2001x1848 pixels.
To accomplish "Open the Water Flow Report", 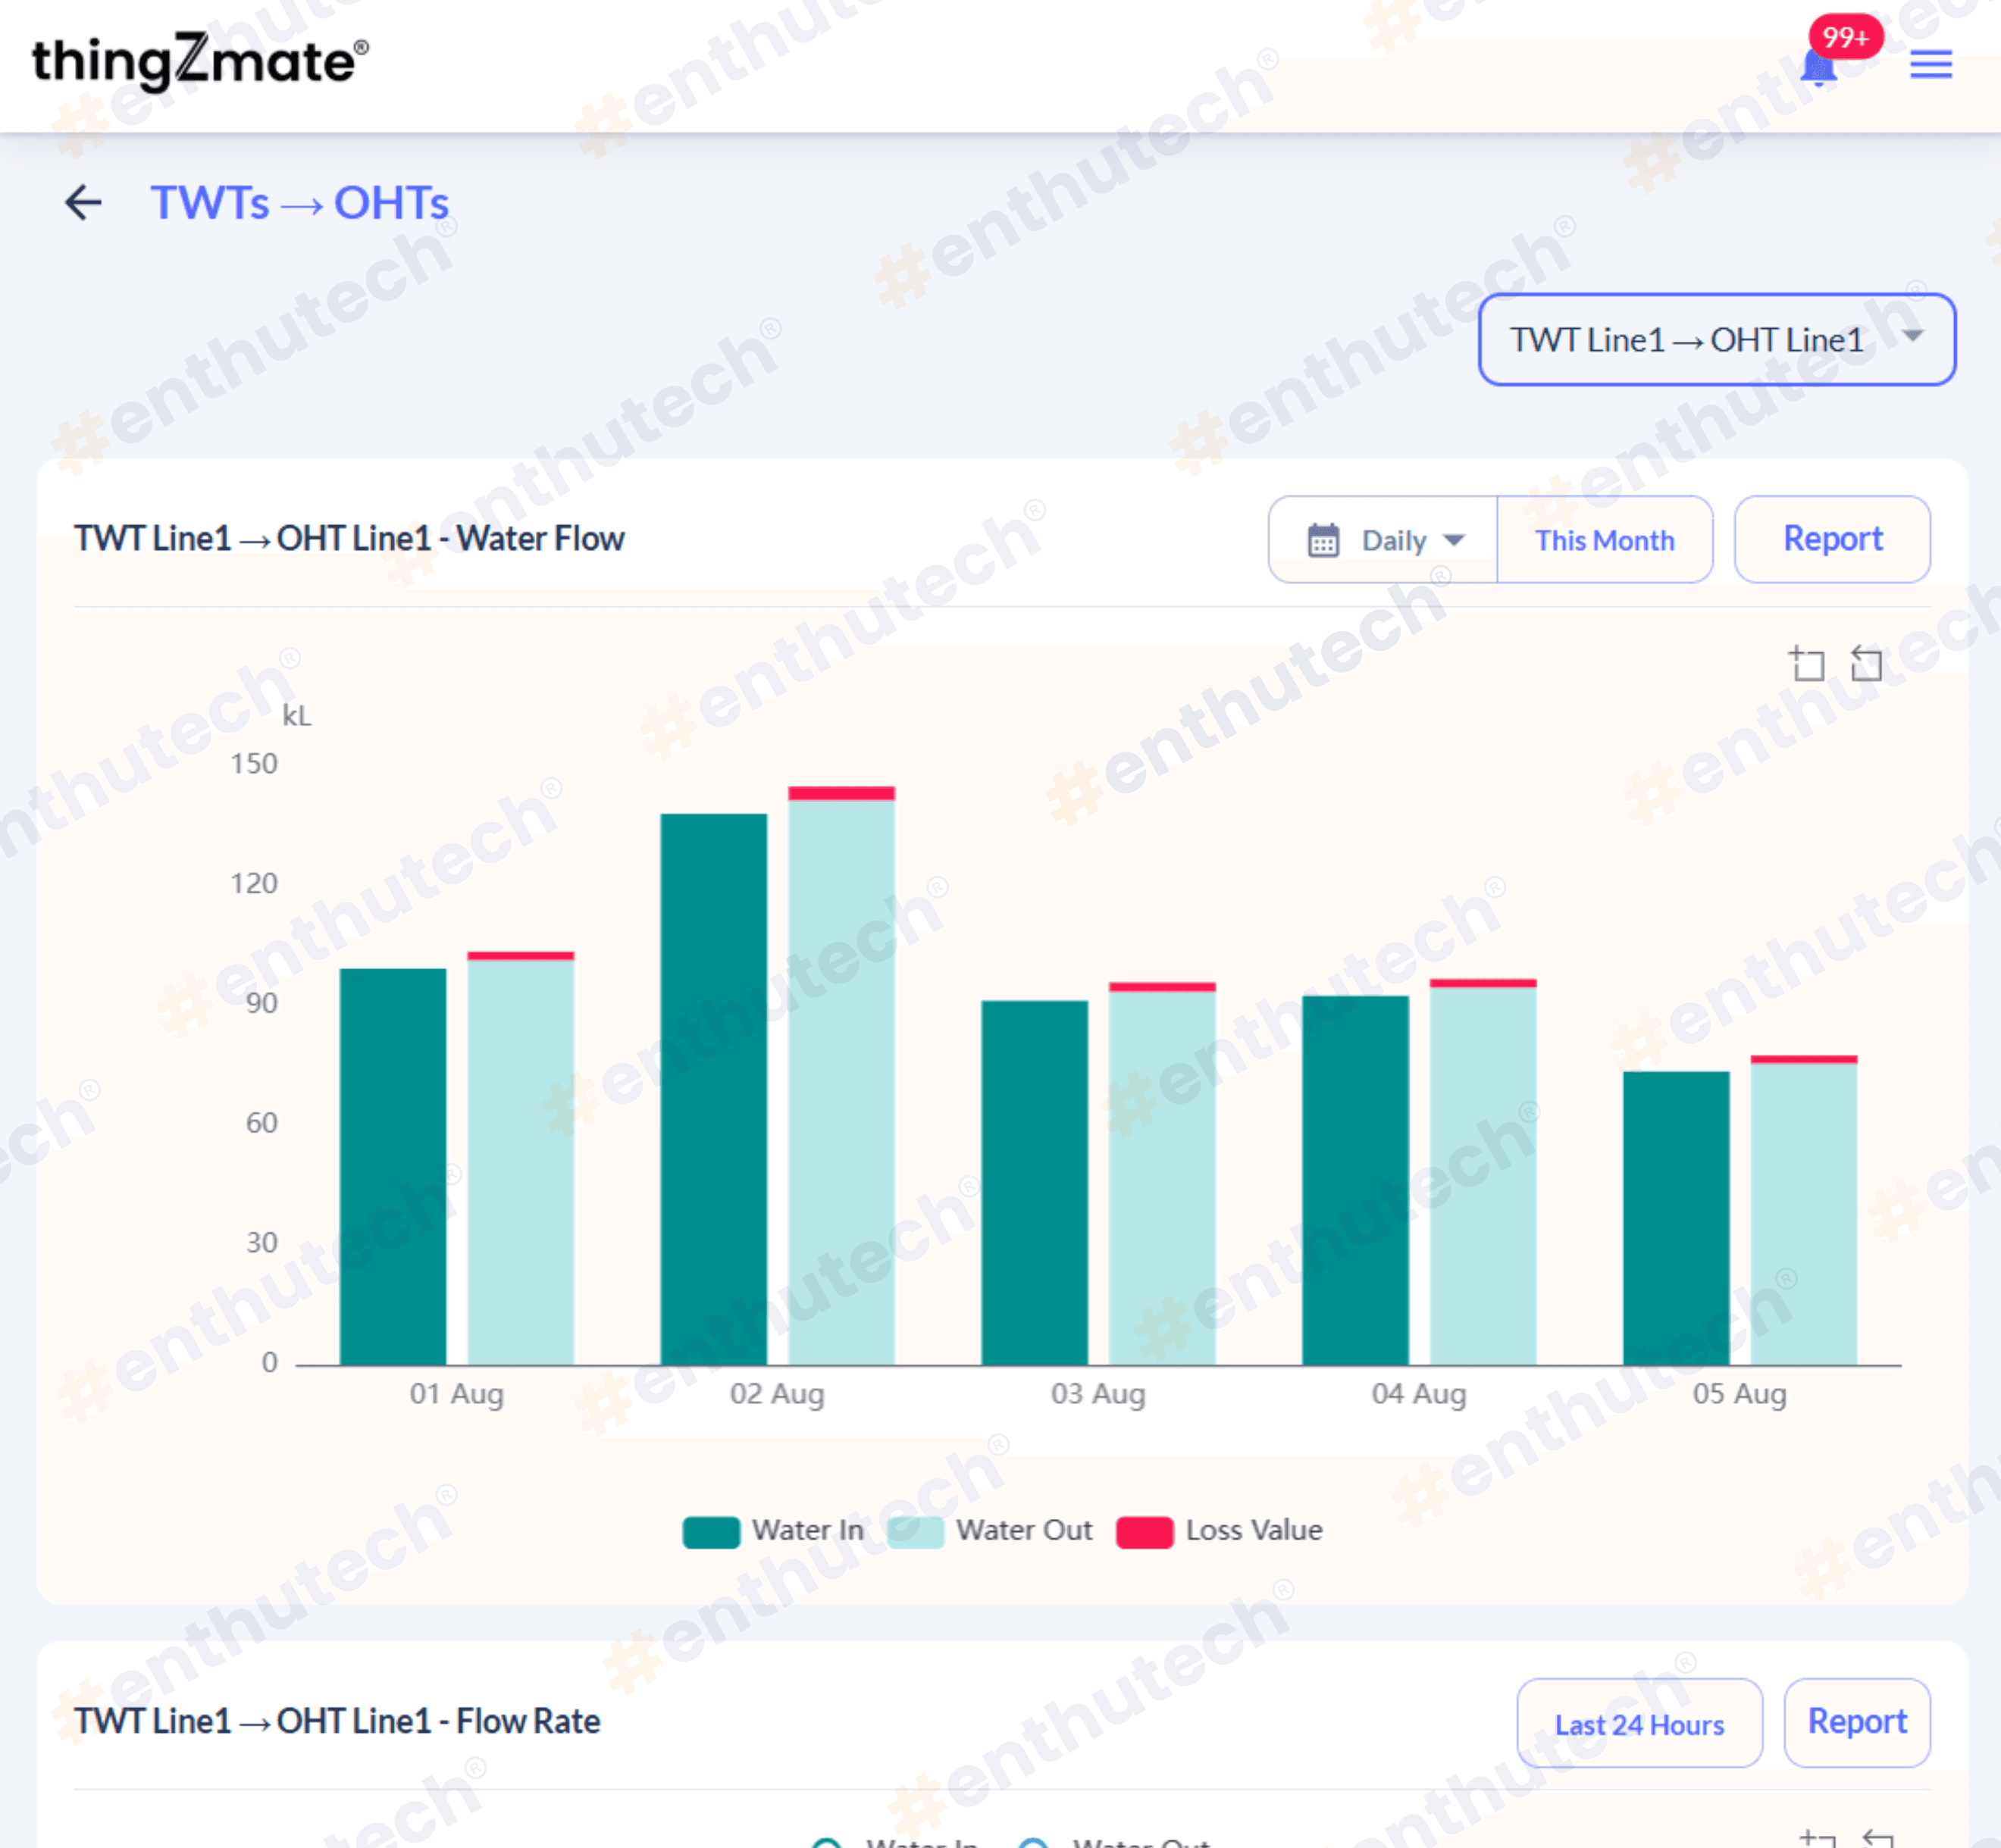I will click(x=1833, y=539).
